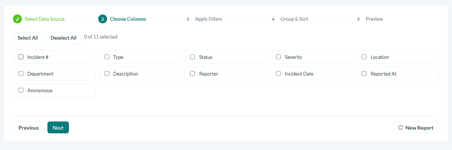The height and width of the screenshot is (150, 452).
Task: Click the refresh icon in New Report
Action: click(x=401, y=127)
